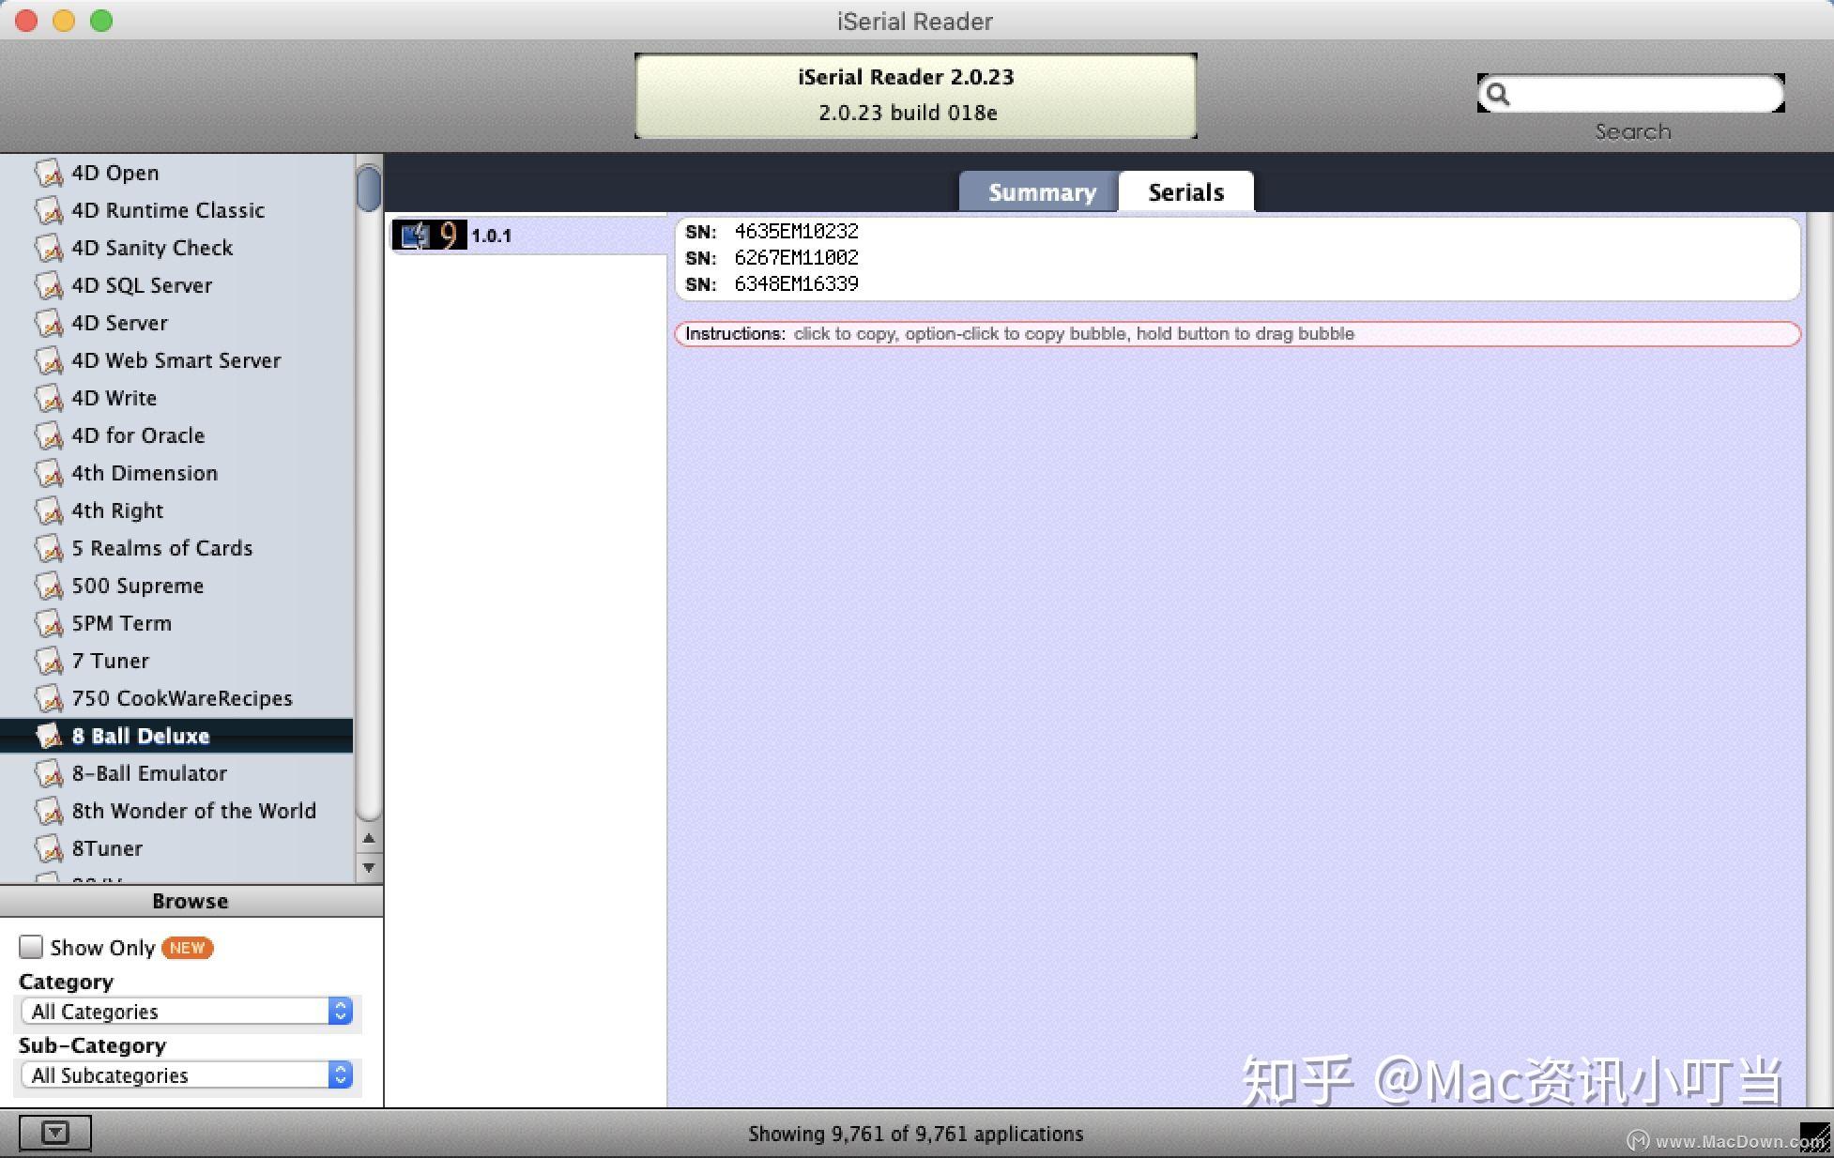Click the list scroll-down arrow
Viewport: 1834px width, 1158px height.
[x=369, y=867]
